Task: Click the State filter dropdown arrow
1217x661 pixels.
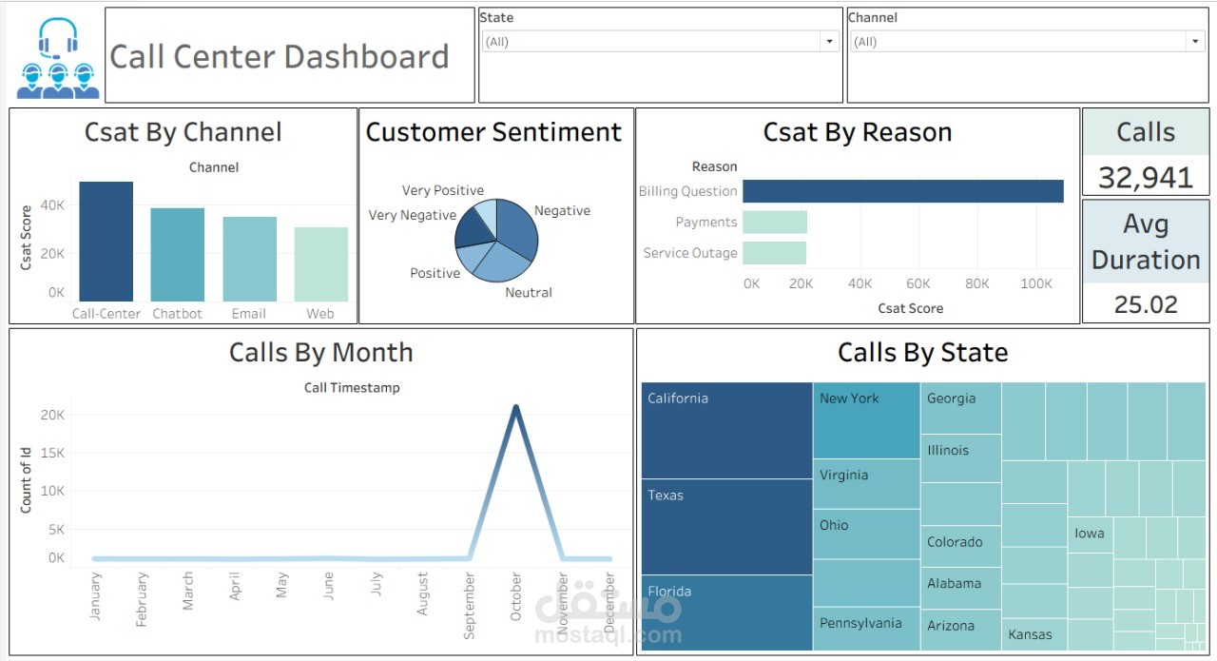Action: (x=829, y=42)
